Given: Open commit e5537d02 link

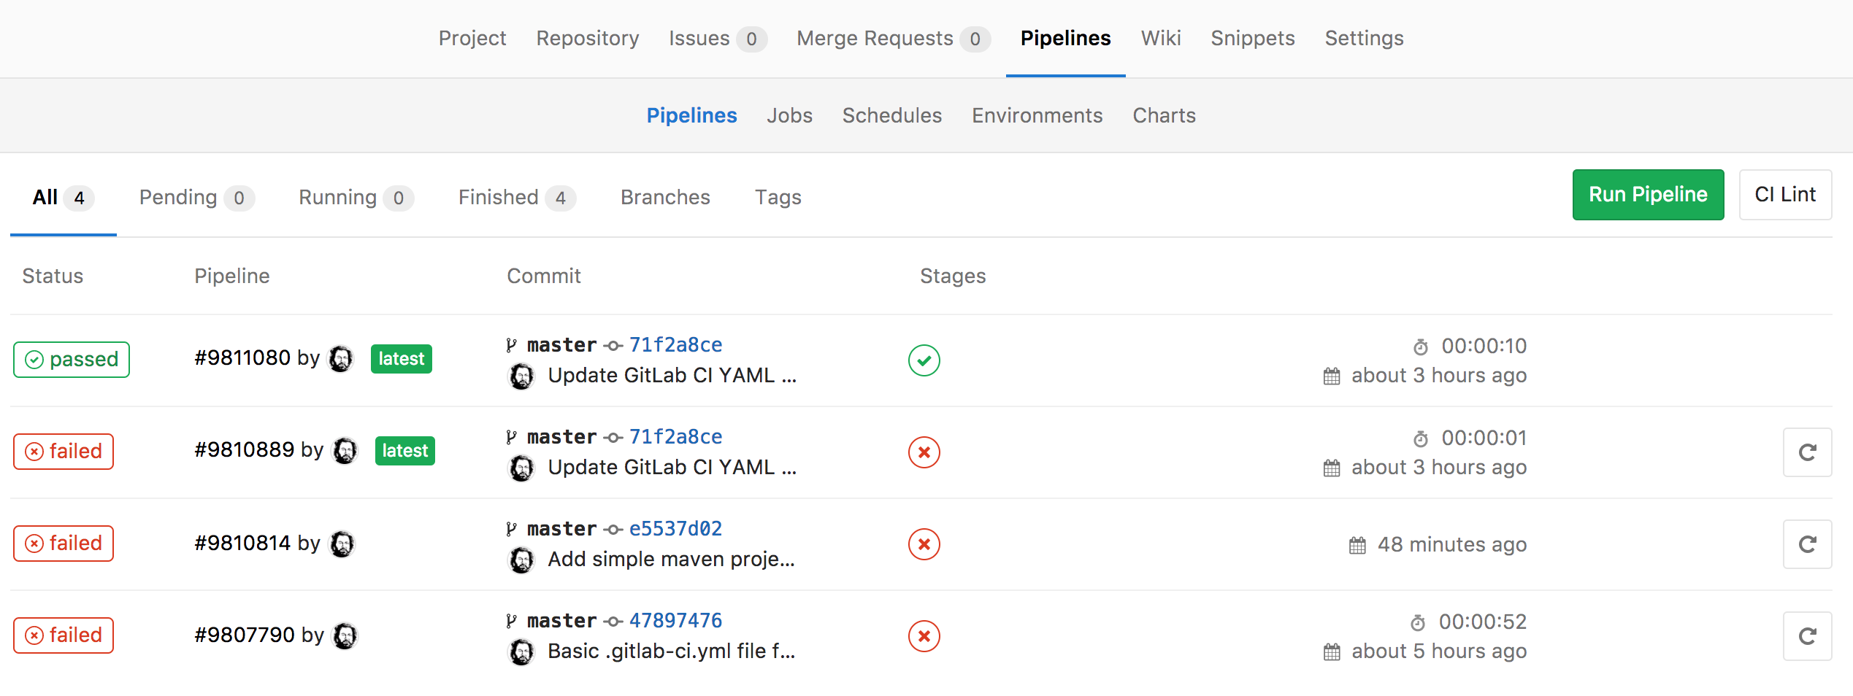Looking at the screenshot, I should 675,529.
